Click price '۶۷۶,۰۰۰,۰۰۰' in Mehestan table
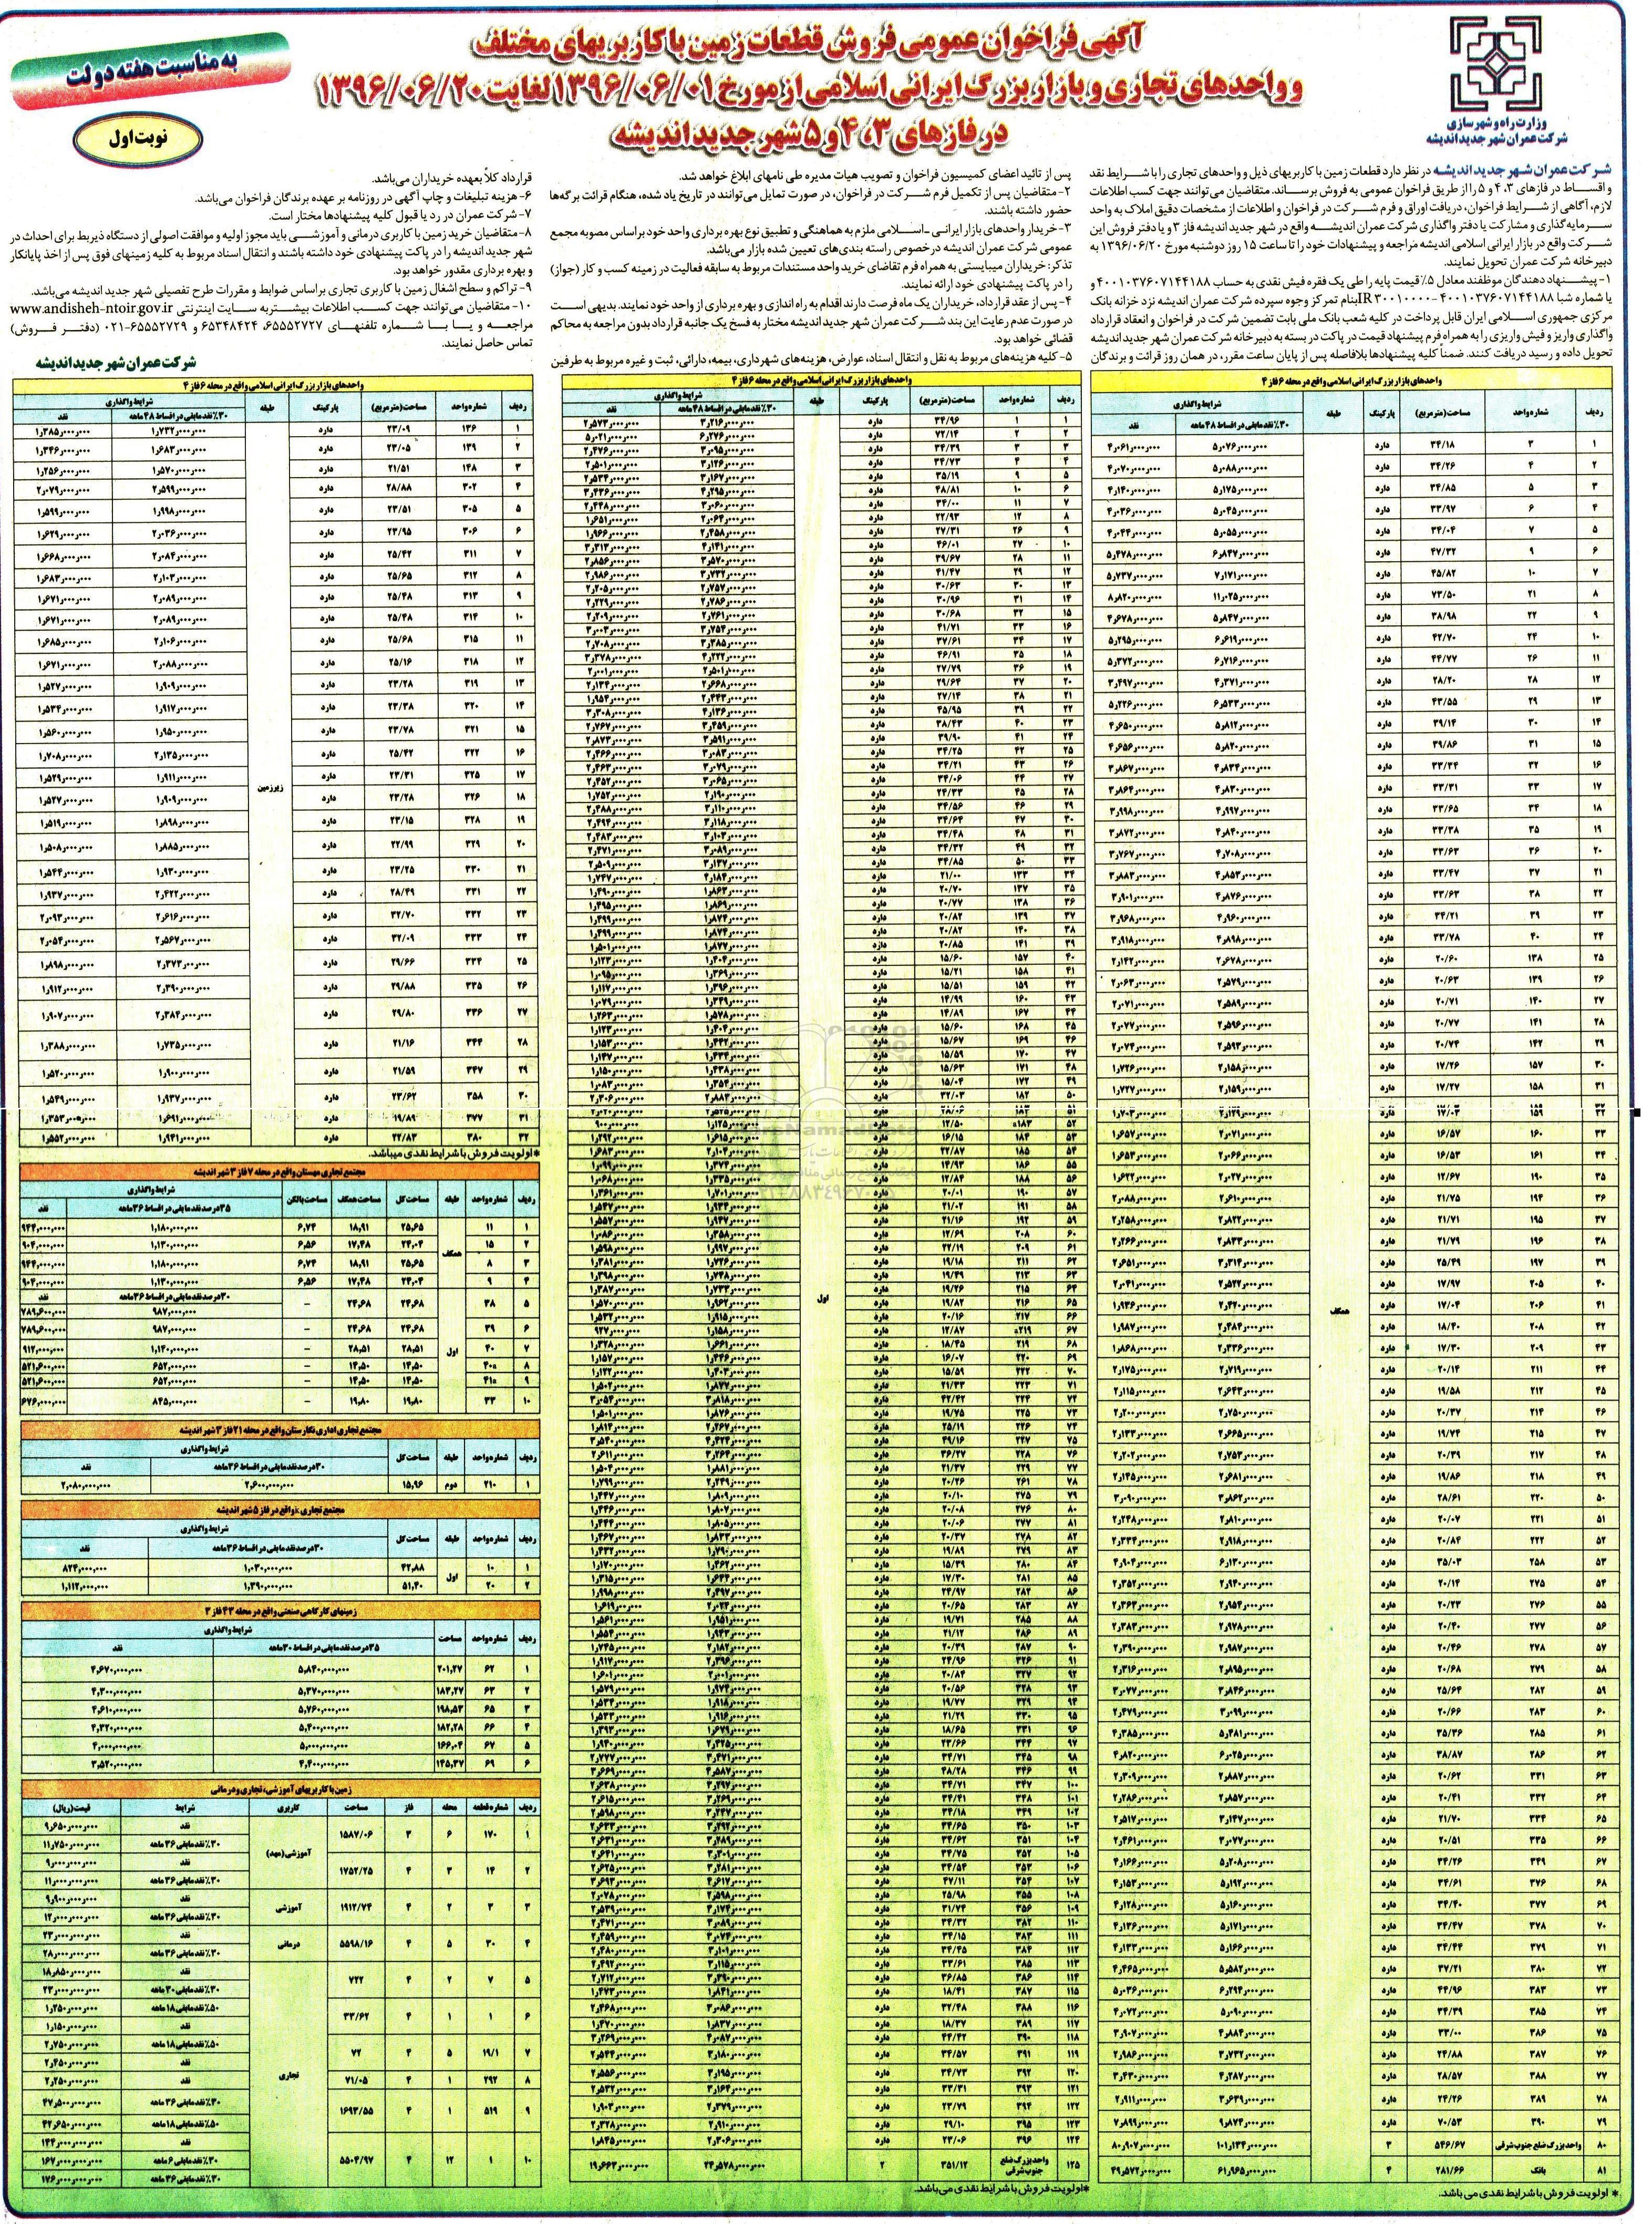 tap(43, 1402)
